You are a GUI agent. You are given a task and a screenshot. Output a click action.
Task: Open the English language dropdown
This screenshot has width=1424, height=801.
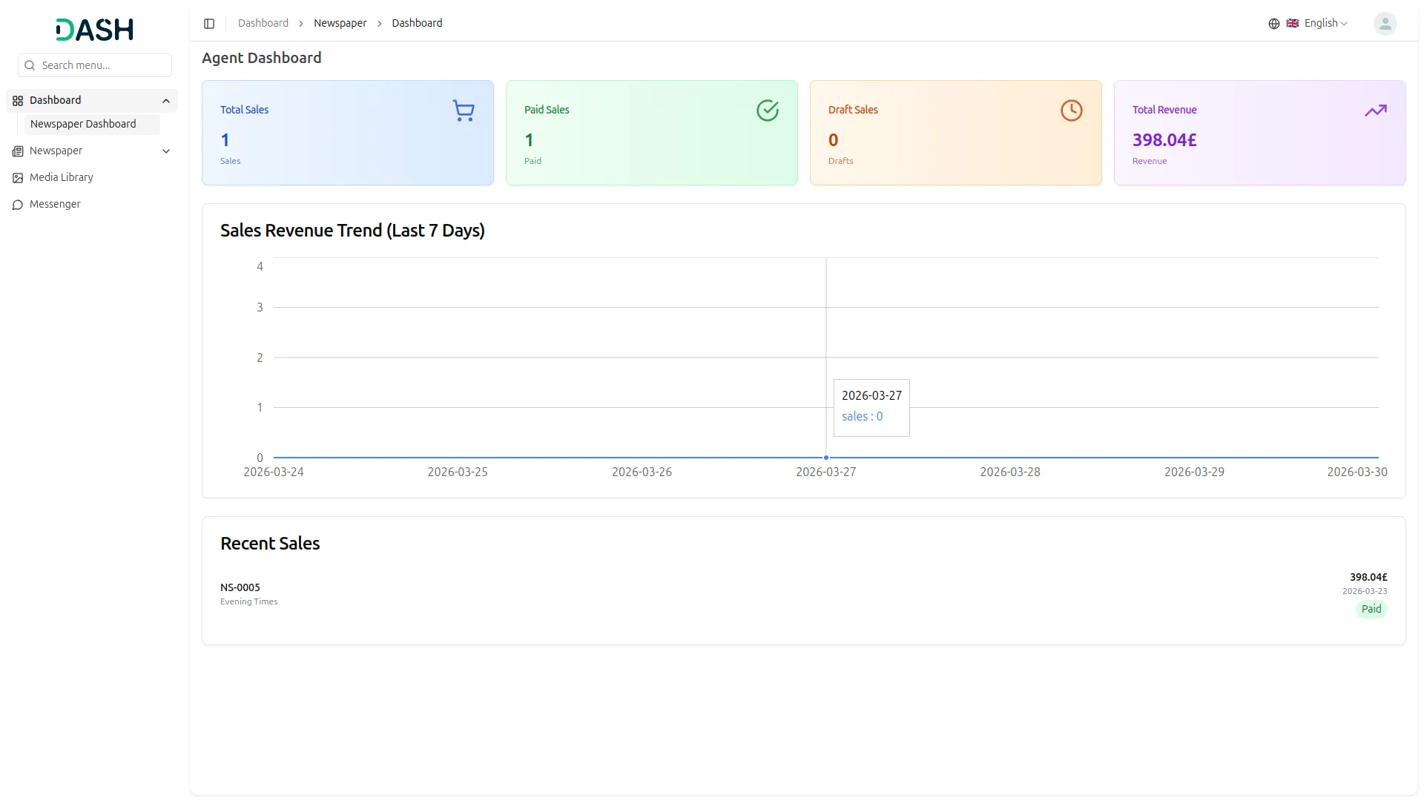pyautogui.click(x=1325, y=24)
